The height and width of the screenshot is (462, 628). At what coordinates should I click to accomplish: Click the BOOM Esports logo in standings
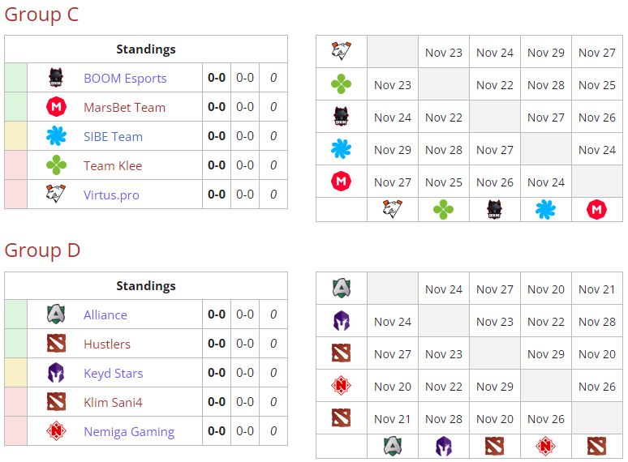coord(56,78)
